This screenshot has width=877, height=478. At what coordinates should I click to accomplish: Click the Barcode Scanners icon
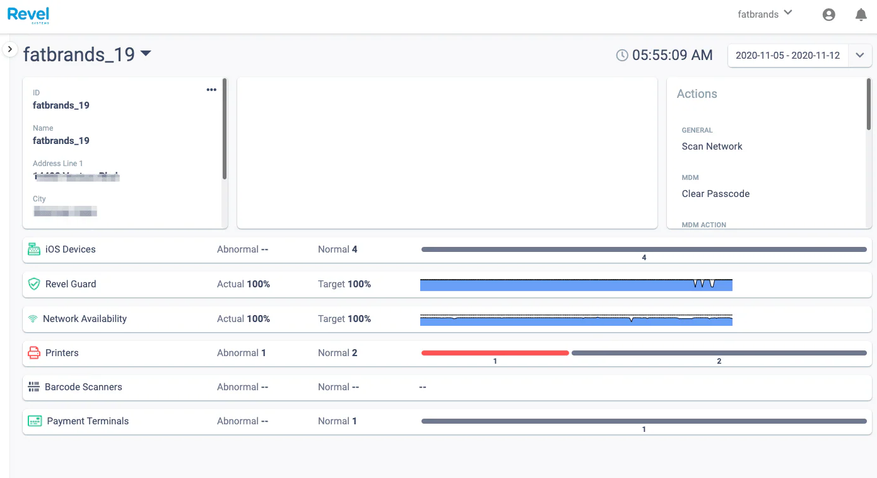tap(34, 387)
